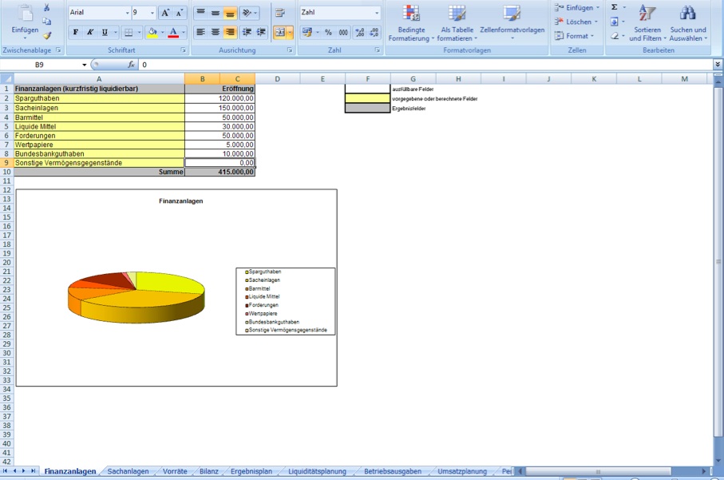The width and height of the screenshot is (724, 480).
Task: Open Zwischenablage dialog launcher
Action: tap(58, 50)
